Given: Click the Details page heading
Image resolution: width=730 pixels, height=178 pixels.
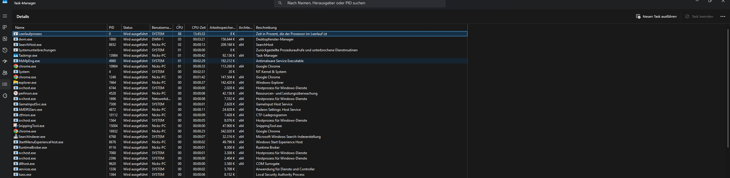Looking at the screenshot, I should 23,17.
